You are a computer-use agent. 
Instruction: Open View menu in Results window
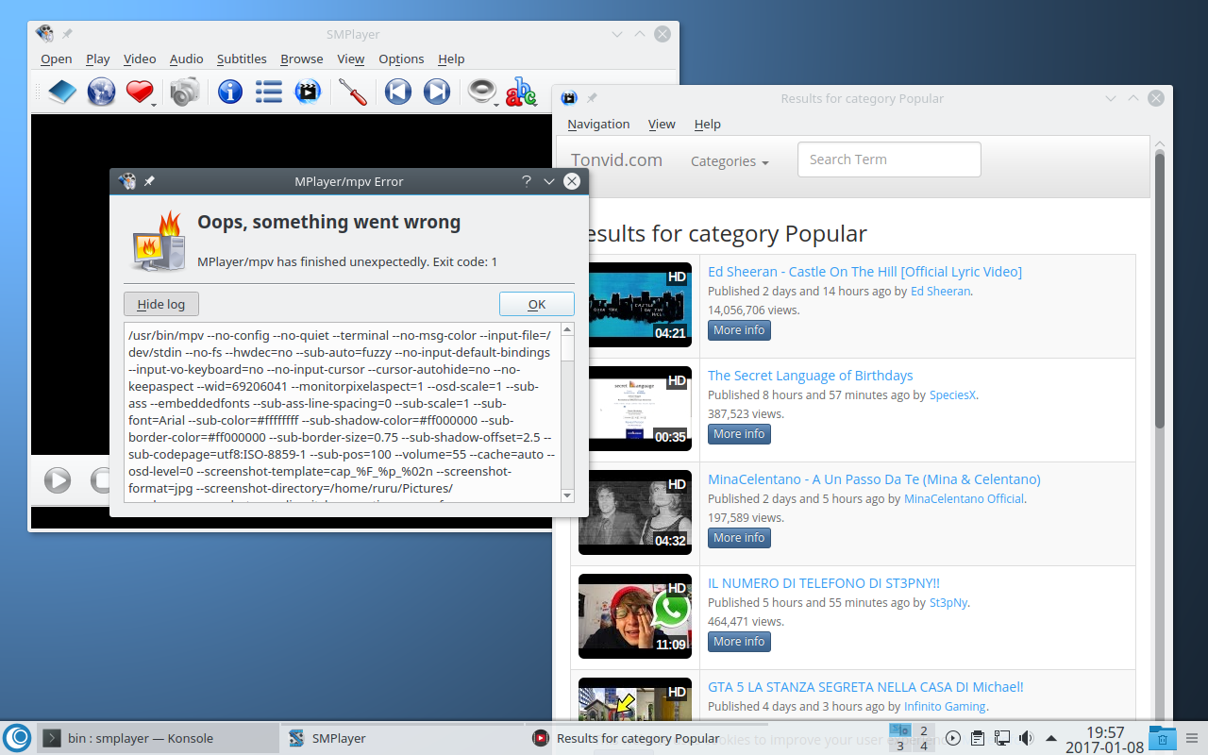(x=662, y=124)
